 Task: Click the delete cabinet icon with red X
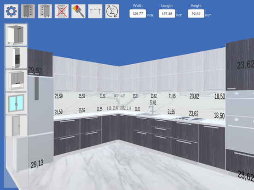tap(62, 11)
